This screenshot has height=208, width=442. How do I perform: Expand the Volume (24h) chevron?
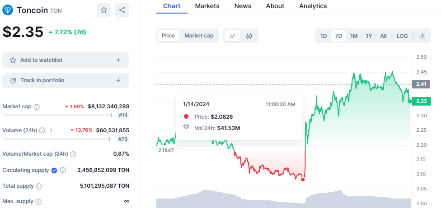[x=51, y=130]
